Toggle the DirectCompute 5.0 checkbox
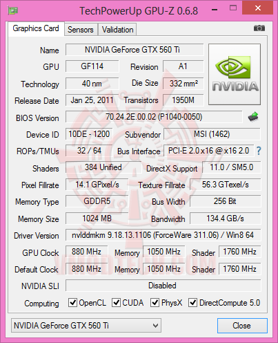This screenshot has height=343, width=278. [x=192, y=302]
